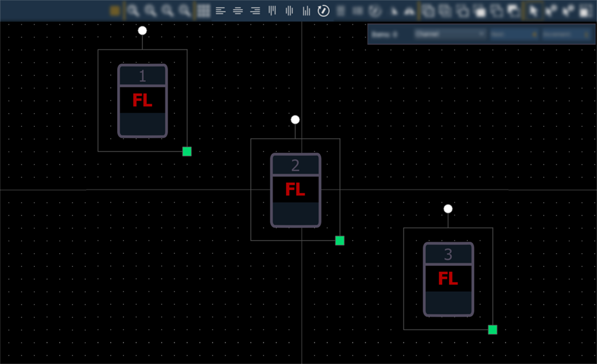
Task: Open the Channel dropdown in items panel
Action: [x=449, y=34]
